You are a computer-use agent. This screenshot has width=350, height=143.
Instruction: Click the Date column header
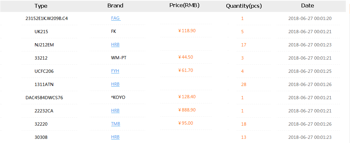(x=307, y=5)
